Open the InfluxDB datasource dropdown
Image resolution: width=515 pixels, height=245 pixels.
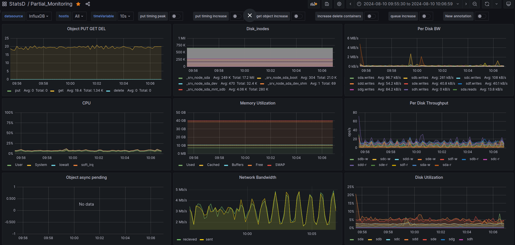[x=39, y=16]
